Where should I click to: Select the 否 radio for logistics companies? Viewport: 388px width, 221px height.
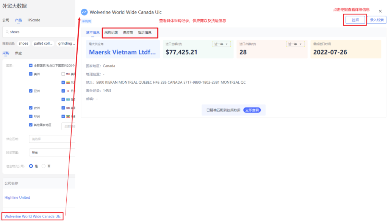(x=44, y=166)
